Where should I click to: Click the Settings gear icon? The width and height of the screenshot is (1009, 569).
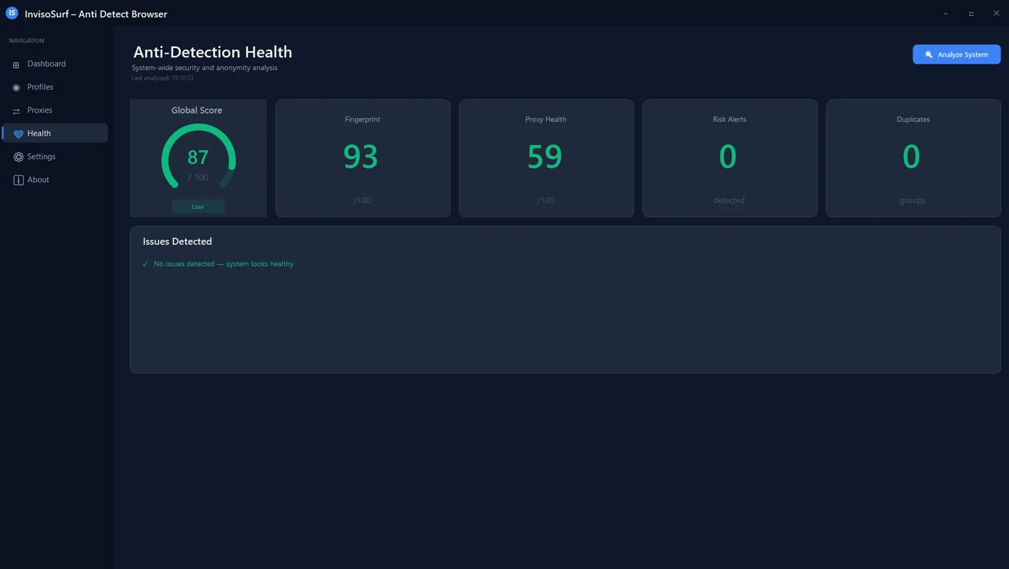point(18,157)
